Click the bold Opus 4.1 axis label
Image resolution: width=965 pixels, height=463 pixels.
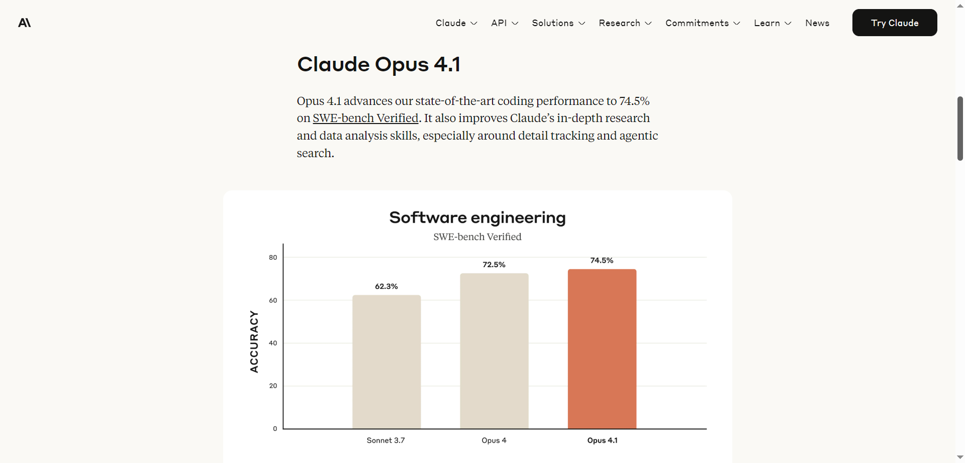(x=602, y=440)
